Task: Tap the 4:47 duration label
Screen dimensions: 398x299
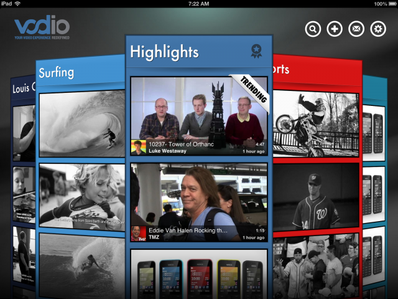Action: [260, 144]
